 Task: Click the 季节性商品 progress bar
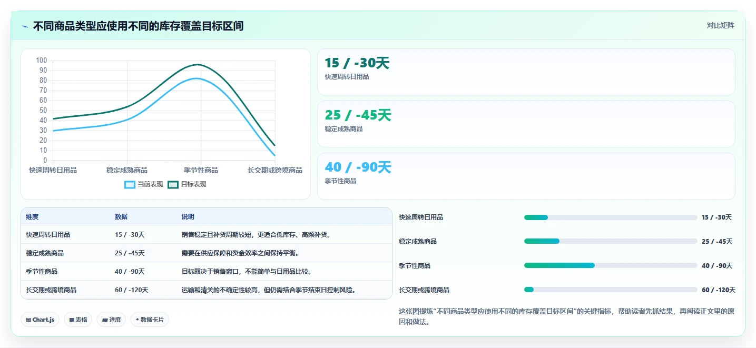pyautogui.click(x=611, y=266)
